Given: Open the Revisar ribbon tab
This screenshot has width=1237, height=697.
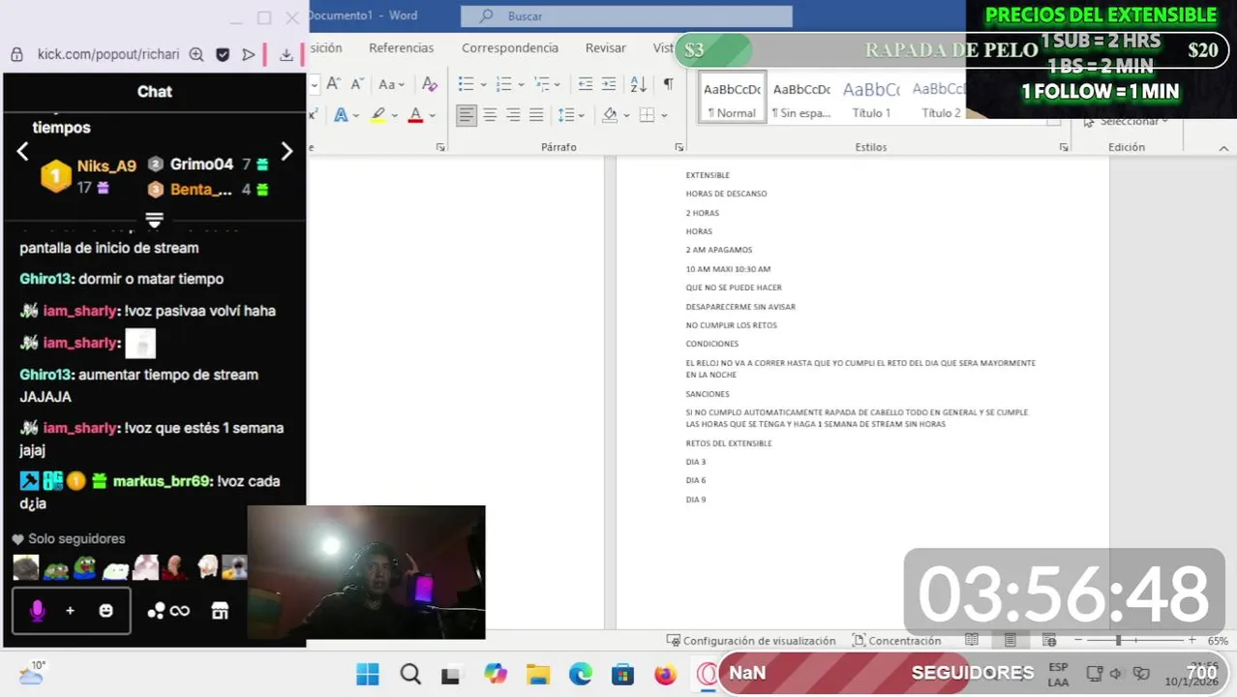Looking at the screenshot, I should (605, 47).
